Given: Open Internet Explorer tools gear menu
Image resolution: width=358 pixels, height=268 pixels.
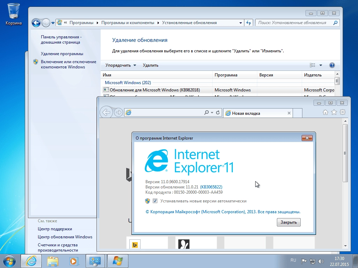Looking at the screenshot, I should click(x=343, y=112).
